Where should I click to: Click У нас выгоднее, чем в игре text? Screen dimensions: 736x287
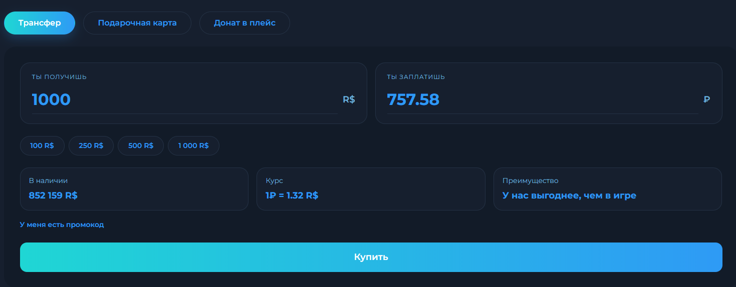[569, 196]
